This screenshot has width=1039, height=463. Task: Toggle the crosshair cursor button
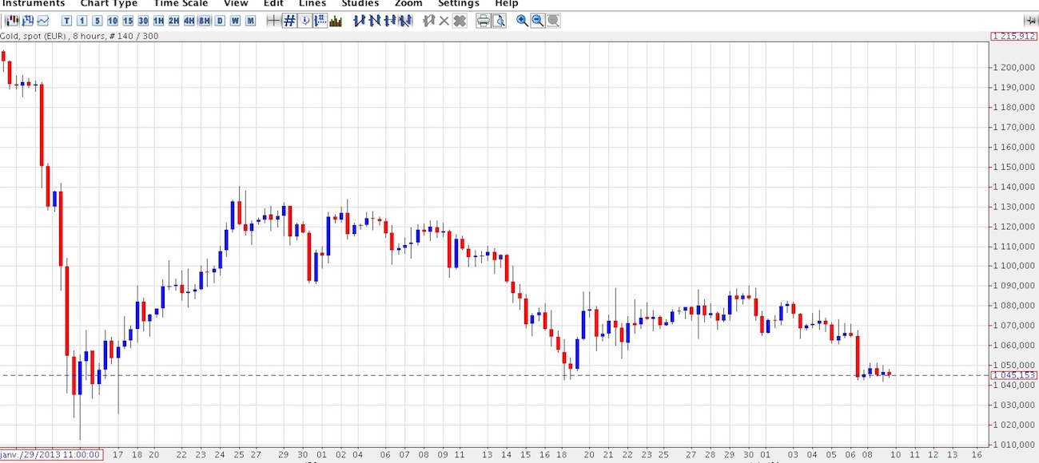273,21
